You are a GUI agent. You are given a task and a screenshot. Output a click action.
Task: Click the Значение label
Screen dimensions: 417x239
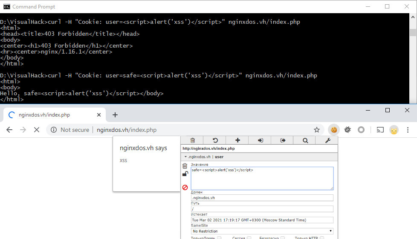click(200, 165)
